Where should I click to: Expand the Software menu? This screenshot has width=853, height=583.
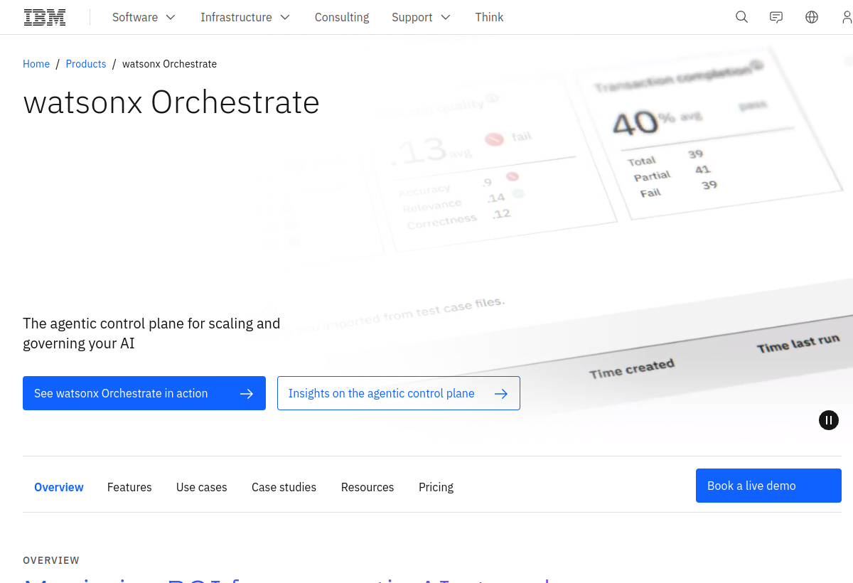tap(144, 17)
